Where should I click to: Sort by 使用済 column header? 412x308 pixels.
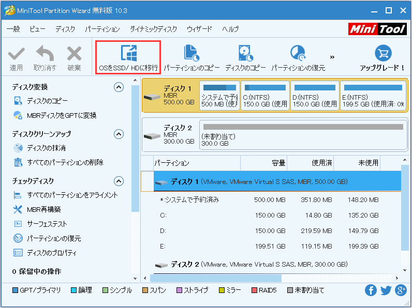click(311, 163)
